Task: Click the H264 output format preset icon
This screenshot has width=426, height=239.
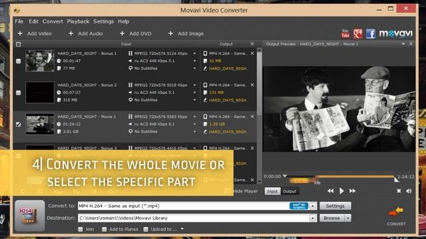Action: 29,216
